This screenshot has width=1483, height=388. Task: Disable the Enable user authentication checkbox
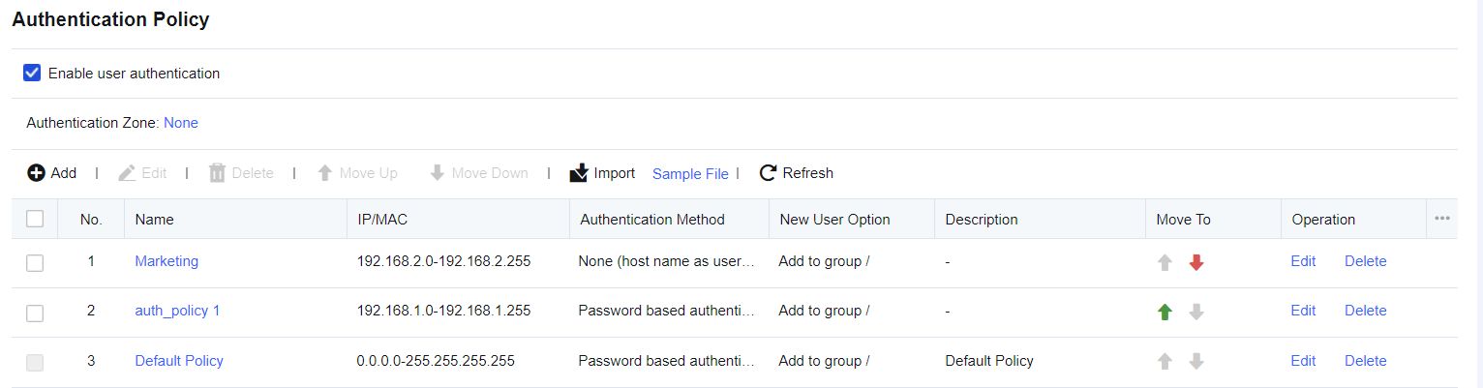pos(32,73)
